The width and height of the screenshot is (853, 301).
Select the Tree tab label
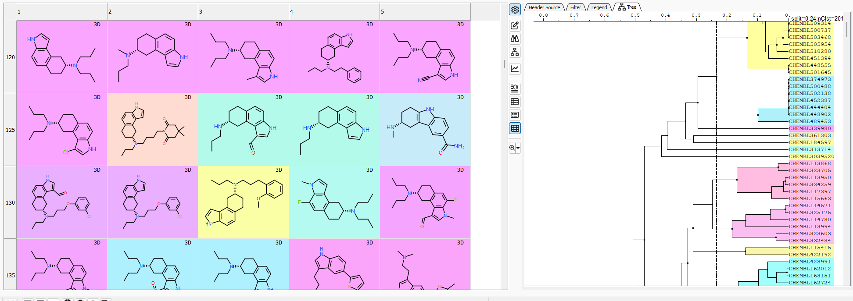click(631, 7)
